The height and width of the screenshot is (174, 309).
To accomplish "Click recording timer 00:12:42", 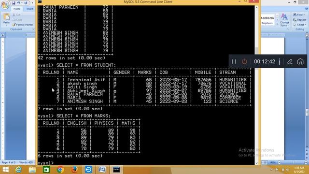I will tap(265, 61).
